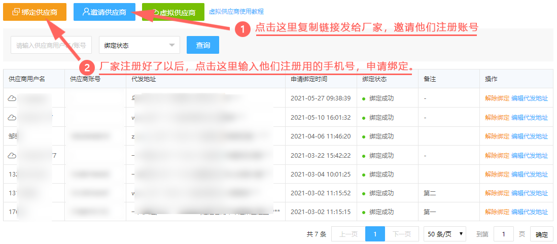Click cloud icon in the first supplier row
557x244 pixels.
[x=12, y=98]
